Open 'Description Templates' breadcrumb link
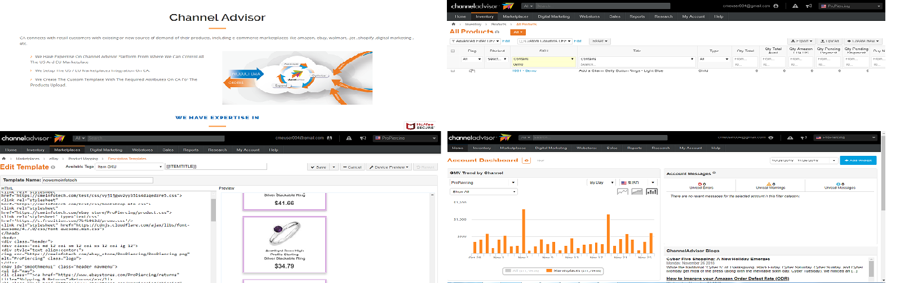The image size is (900, 283). [127, 159]
